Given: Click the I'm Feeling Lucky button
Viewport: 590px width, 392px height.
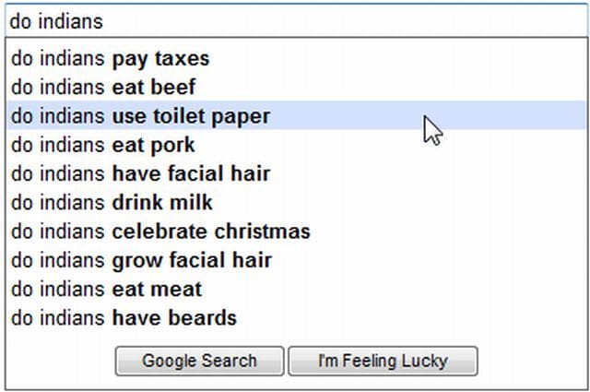Looking at the screenshot, I should [383, 361].
